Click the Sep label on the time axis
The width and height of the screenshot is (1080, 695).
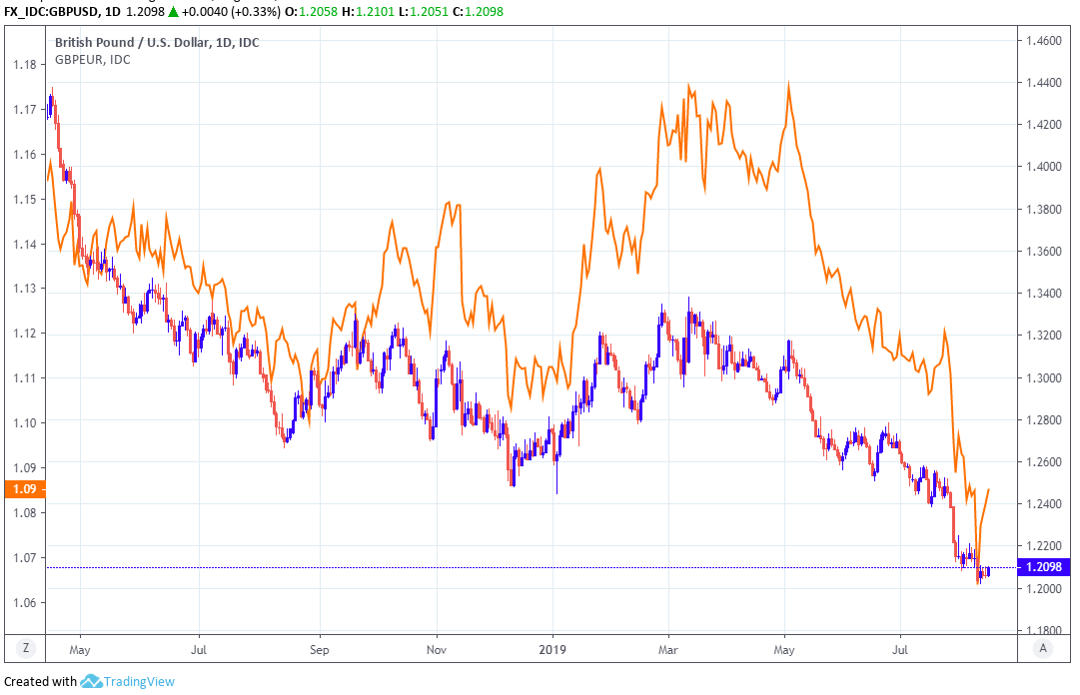[x=320, y=648]
